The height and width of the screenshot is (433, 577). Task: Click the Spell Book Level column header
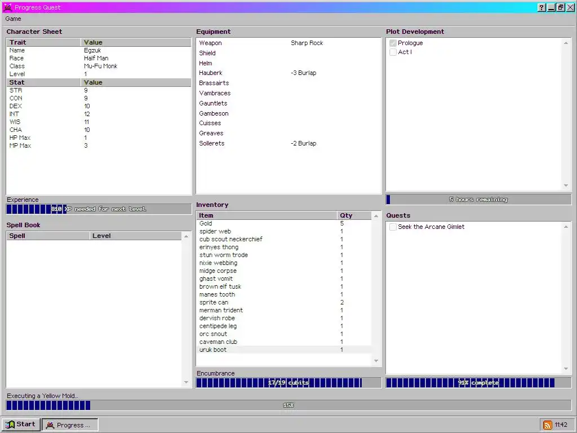coord(135,236)
